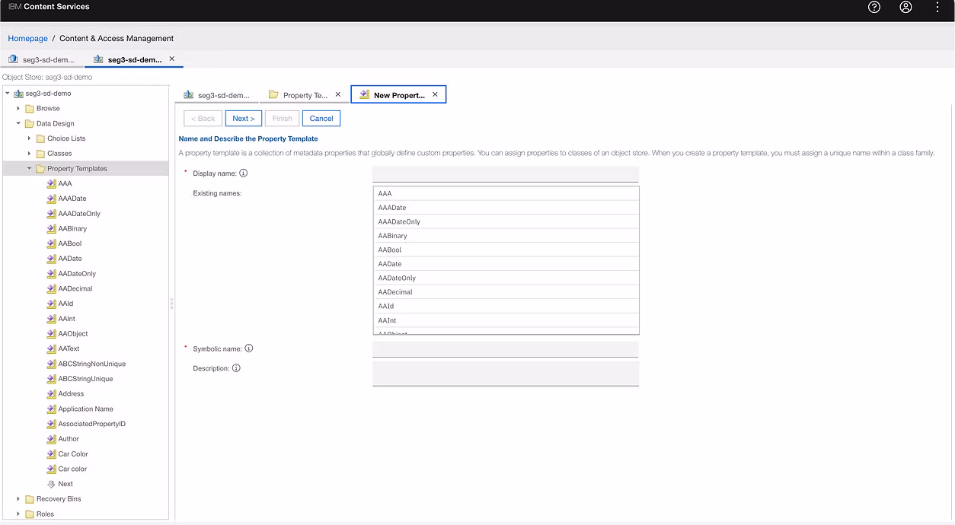This screenshot has height=525, width=955.
Task: Open the help question mark icon
Action: [x=874, y=7]
